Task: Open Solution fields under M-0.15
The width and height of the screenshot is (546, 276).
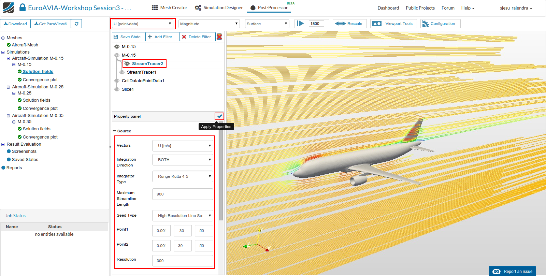Action: [x=38, y=72]
